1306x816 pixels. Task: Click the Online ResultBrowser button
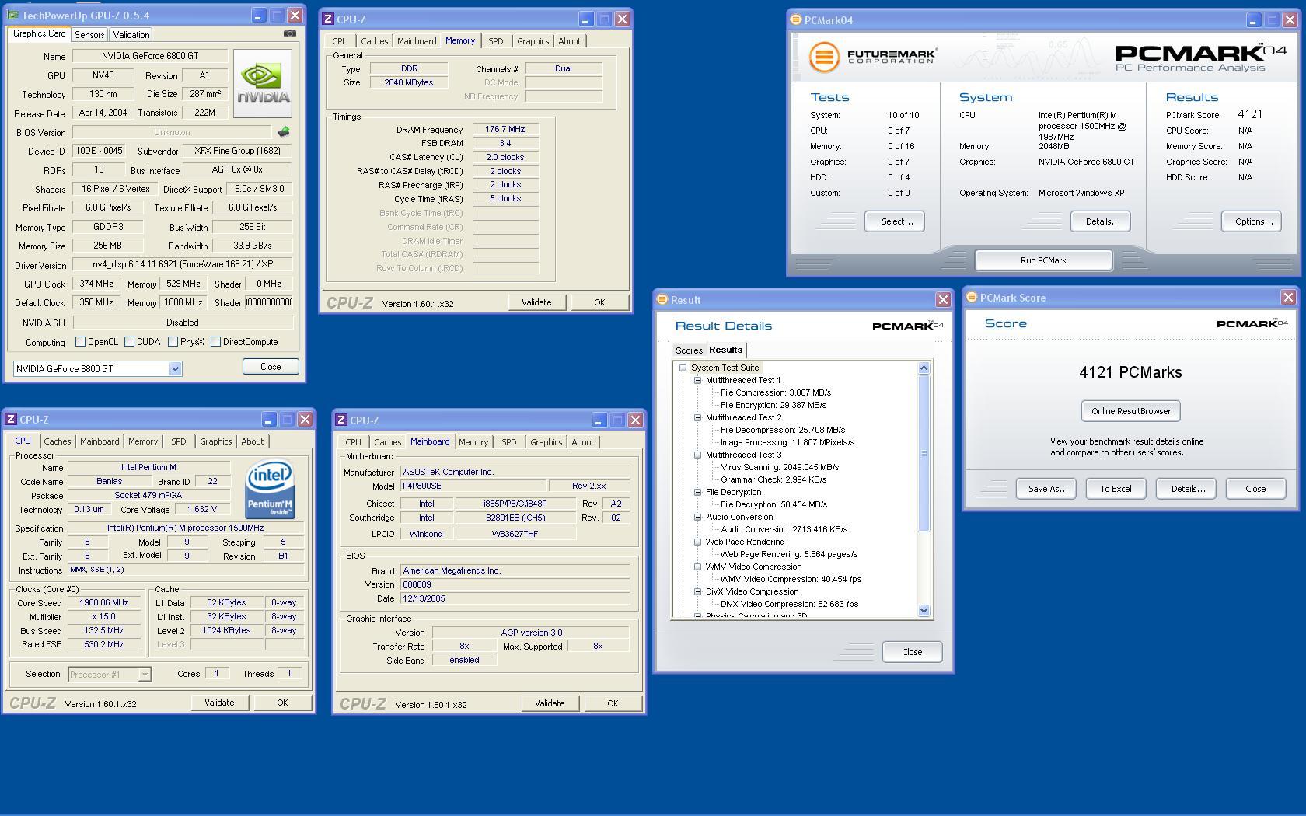coord(1131,411)
